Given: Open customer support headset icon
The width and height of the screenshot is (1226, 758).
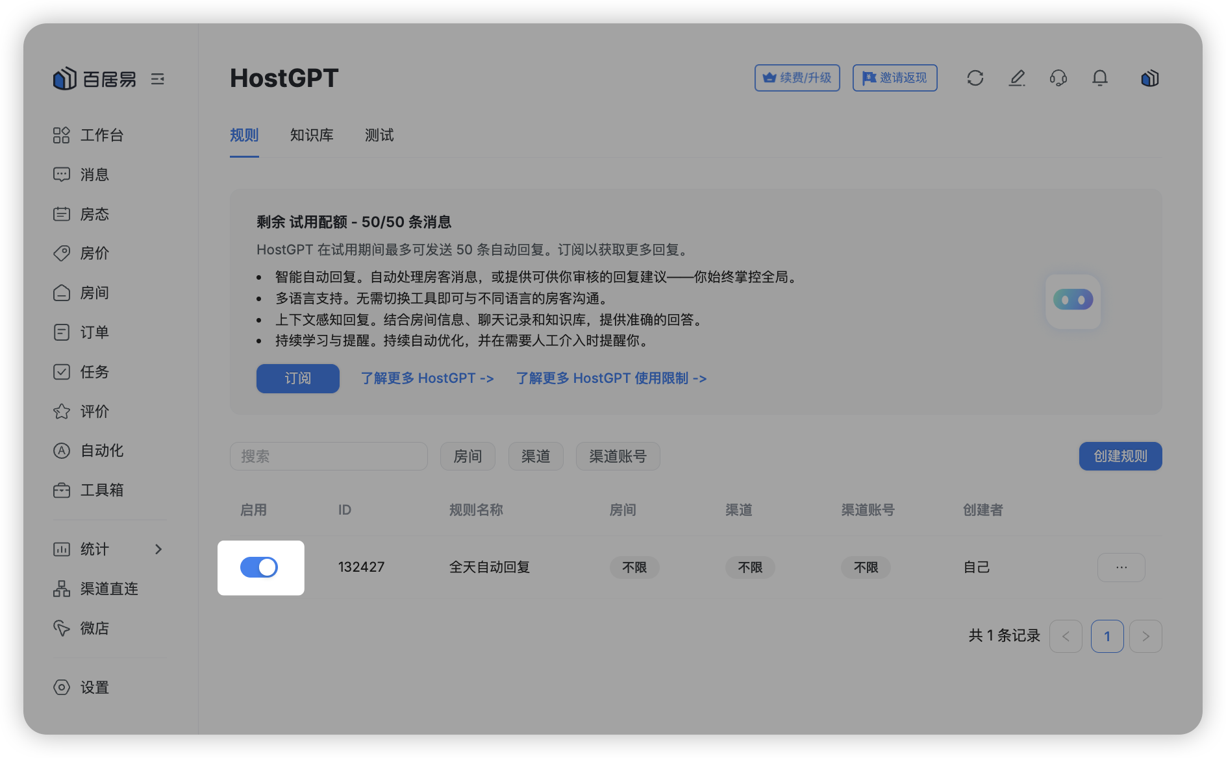Looking at the screenshot, I should (1058, 79).
